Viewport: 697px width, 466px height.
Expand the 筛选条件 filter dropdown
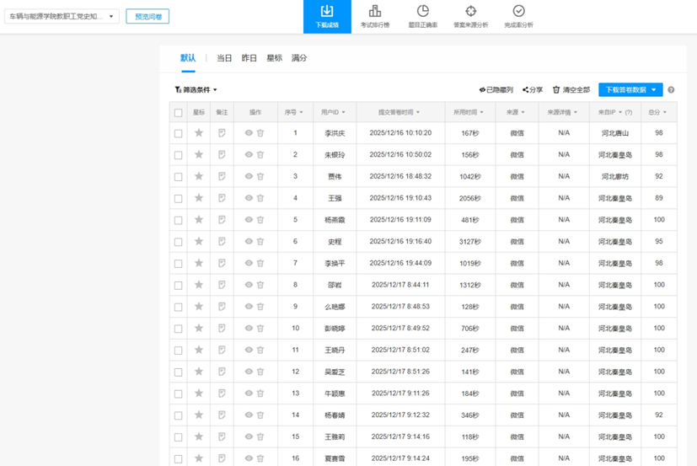click(196, 90)
